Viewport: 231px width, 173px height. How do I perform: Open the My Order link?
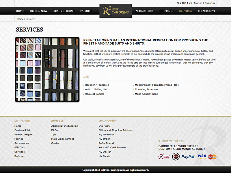point(104,139)
